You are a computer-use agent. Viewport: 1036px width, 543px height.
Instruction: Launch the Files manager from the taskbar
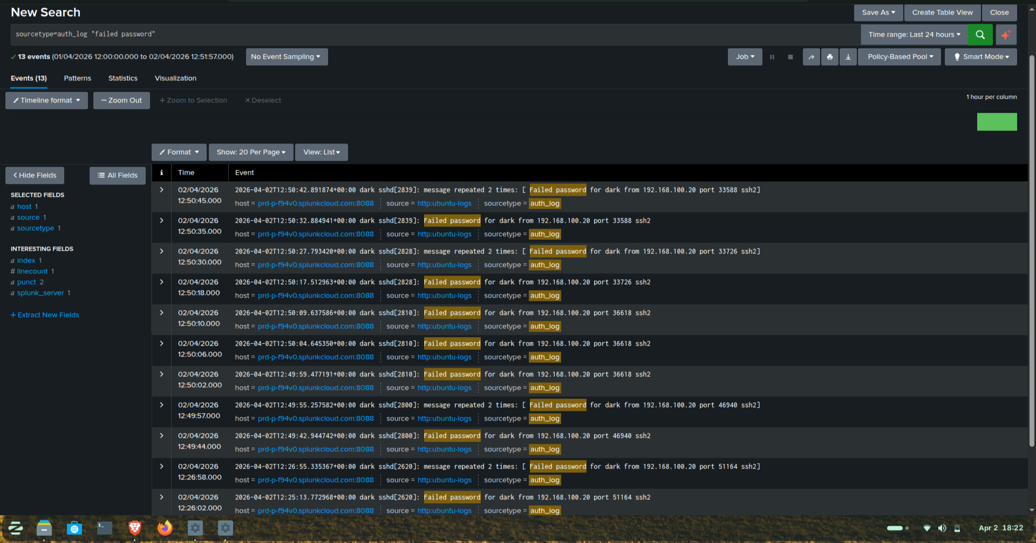pos(44,528)
